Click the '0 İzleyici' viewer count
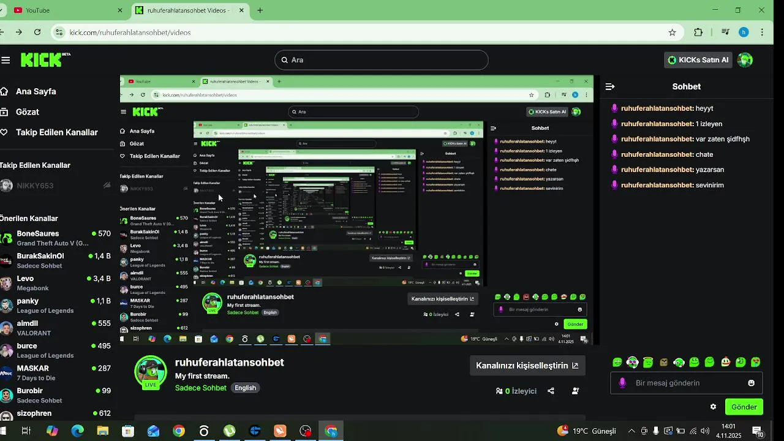784x441 pixels. pos(516,391)
